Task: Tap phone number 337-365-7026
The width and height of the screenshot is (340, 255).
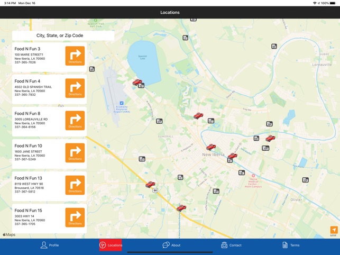Action: 25,62
